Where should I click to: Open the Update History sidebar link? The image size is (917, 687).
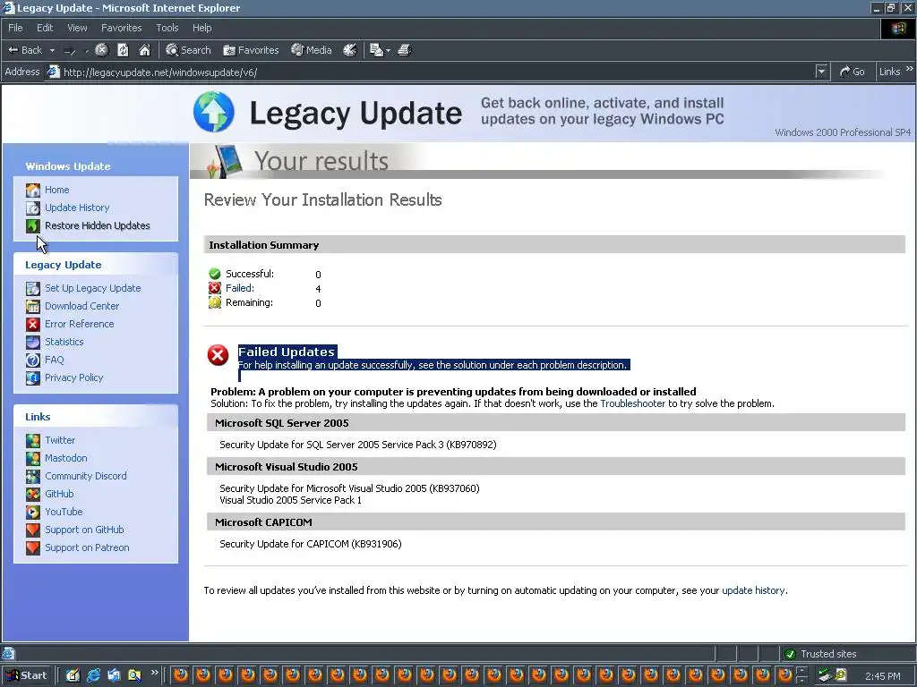[77, 208]
